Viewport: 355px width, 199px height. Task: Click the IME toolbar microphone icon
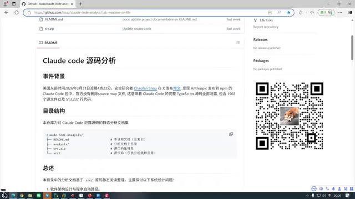(333, 188)
